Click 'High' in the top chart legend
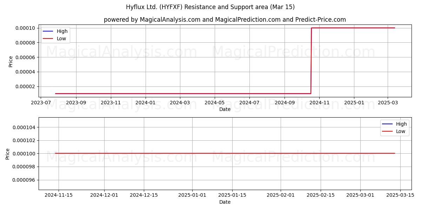Image resolution: width=421 pixels, height=210 pixels. click(x=62, y=31)
